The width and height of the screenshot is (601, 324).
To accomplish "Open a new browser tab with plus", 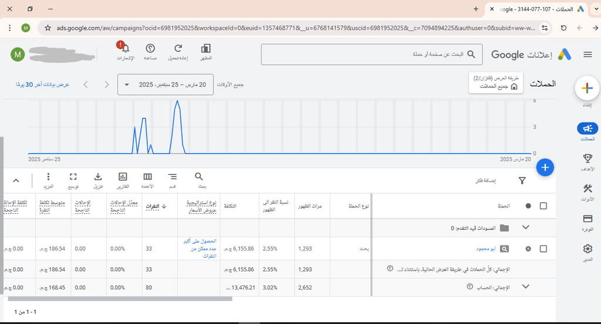I will 475,9.
